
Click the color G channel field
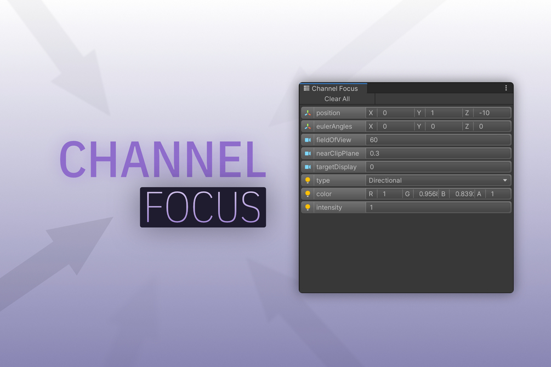pyautogui.click(x=426, y=194)
